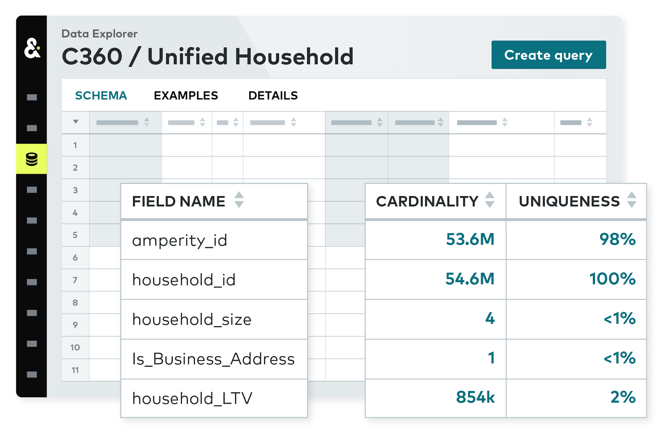The width and height of the screenshot is (668, 433).
Task: Select the Schema tab
Action: (101, 96)
